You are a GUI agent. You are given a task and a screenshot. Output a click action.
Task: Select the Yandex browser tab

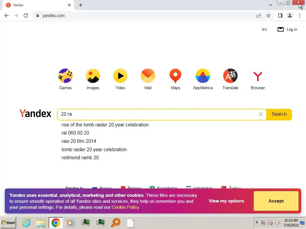(38, 5)
